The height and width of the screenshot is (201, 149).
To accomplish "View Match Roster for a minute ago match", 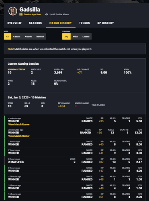I will [x=19, y=124].
